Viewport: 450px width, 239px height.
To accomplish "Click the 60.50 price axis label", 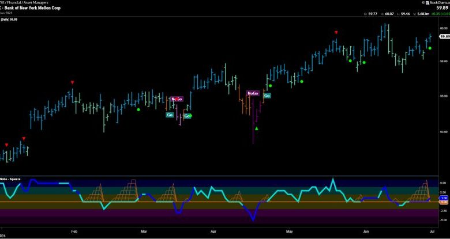I will [x=444, y=28].
